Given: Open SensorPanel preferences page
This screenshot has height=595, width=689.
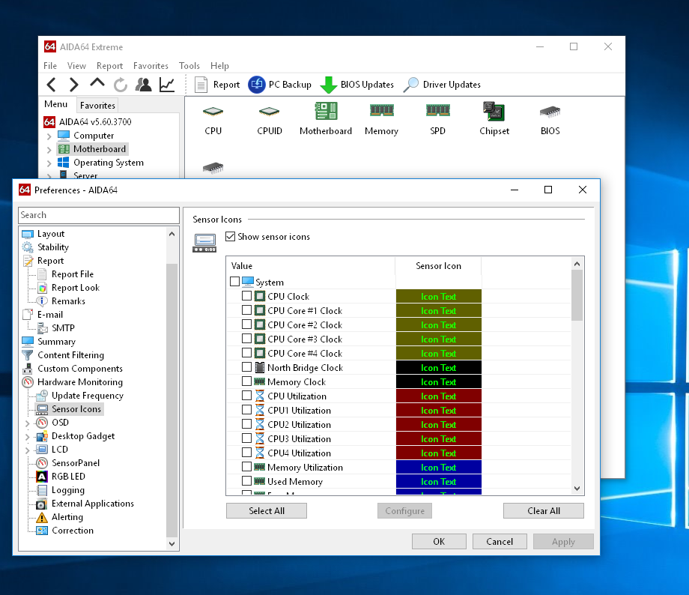Looking at the screenshot, I should pyautogui.click(x=76, y=462).
